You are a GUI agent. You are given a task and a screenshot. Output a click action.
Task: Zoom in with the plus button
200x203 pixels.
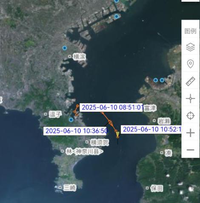click(x=190, y=133)
